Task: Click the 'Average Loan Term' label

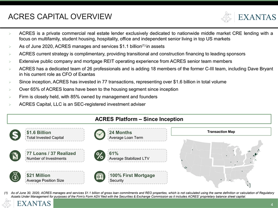Action: pos(126,138)
